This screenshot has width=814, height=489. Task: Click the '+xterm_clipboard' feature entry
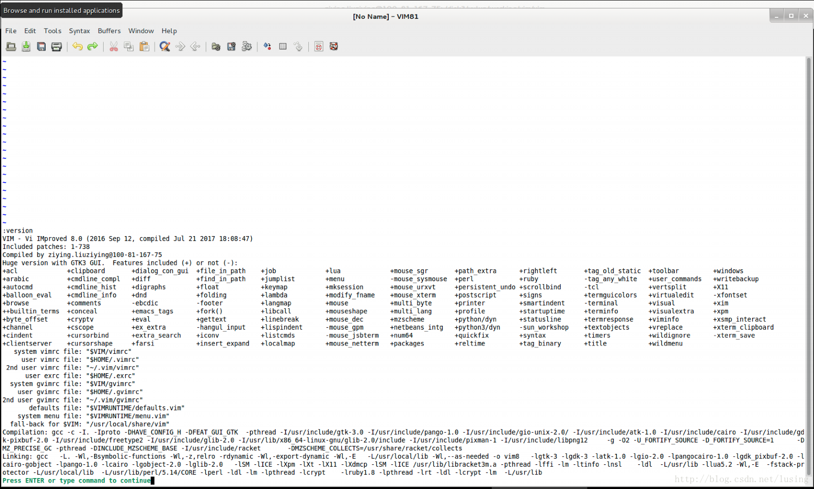744,327
